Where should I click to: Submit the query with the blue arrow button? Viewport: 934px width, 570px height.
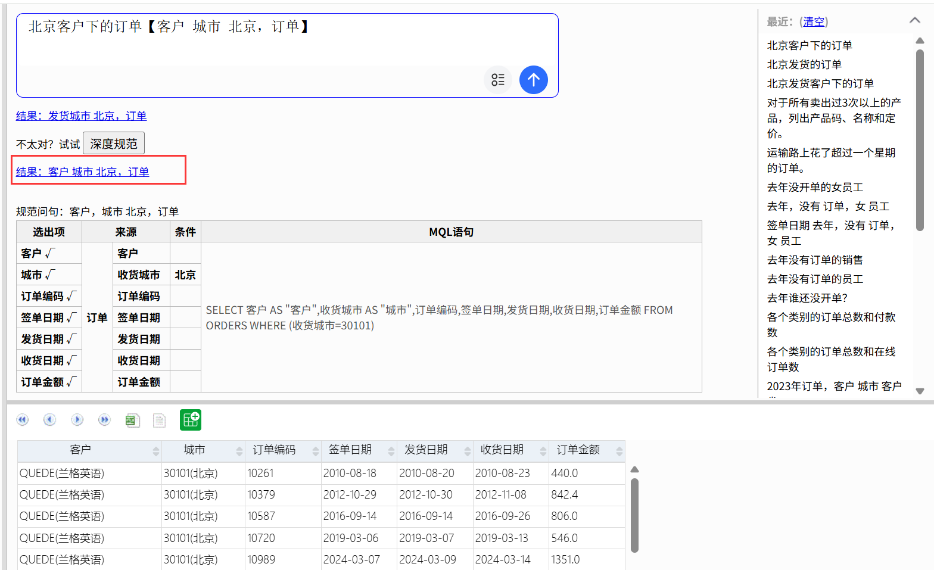(x=533, y=80)
